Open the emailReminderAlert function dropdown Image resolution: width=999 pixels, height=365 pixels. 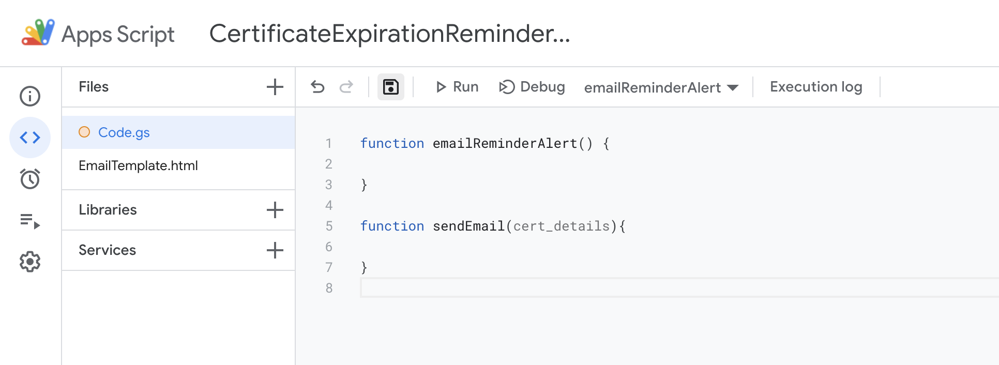661,87
